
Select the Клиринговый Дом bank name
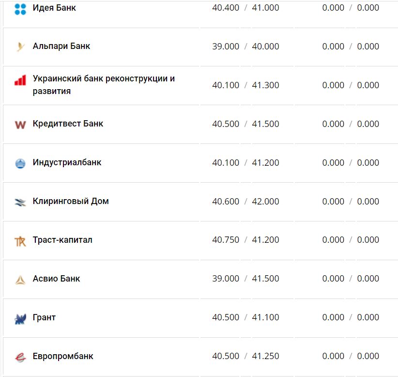(71, 201)
